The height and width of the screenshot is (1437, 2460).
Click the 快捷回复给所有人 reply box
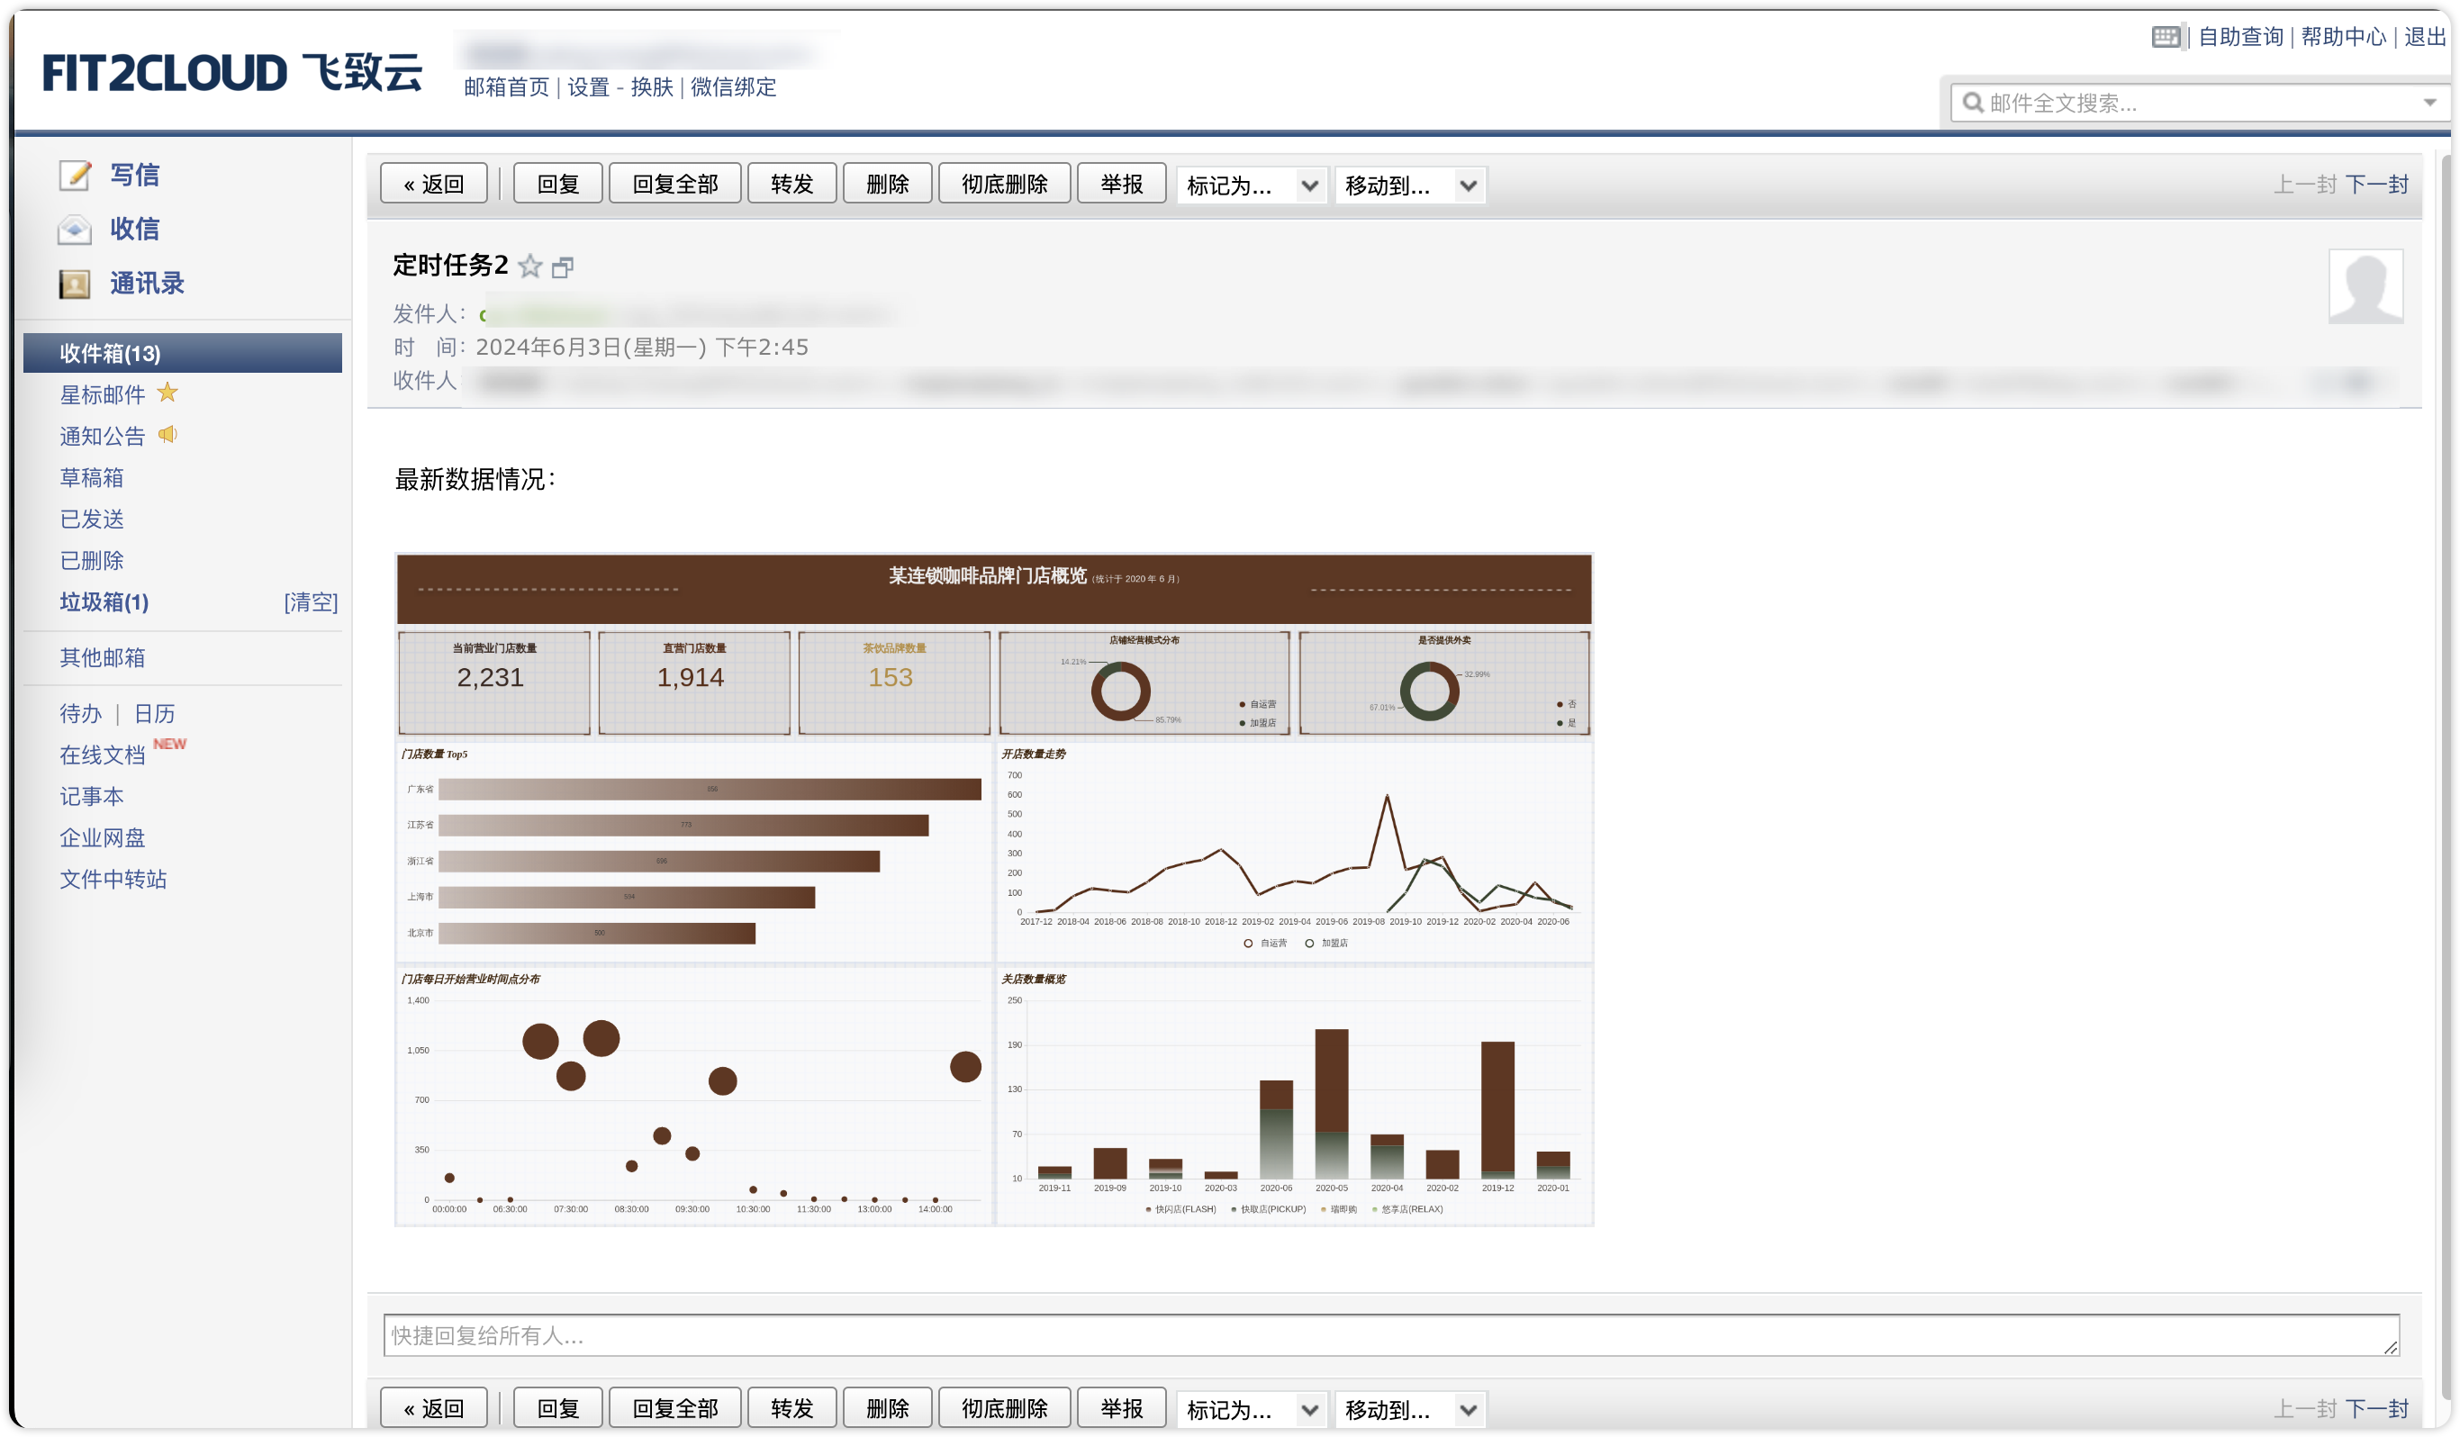pyautogui.click(x=1391, y=1335)
